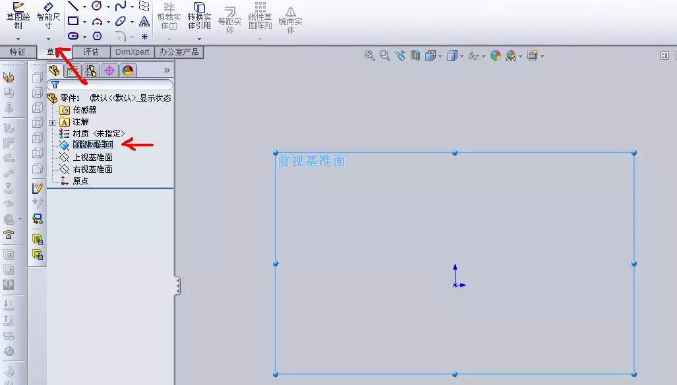Select 右视基准面 plane in the tree
677x385 pixels.
click(x=92, y=169)
